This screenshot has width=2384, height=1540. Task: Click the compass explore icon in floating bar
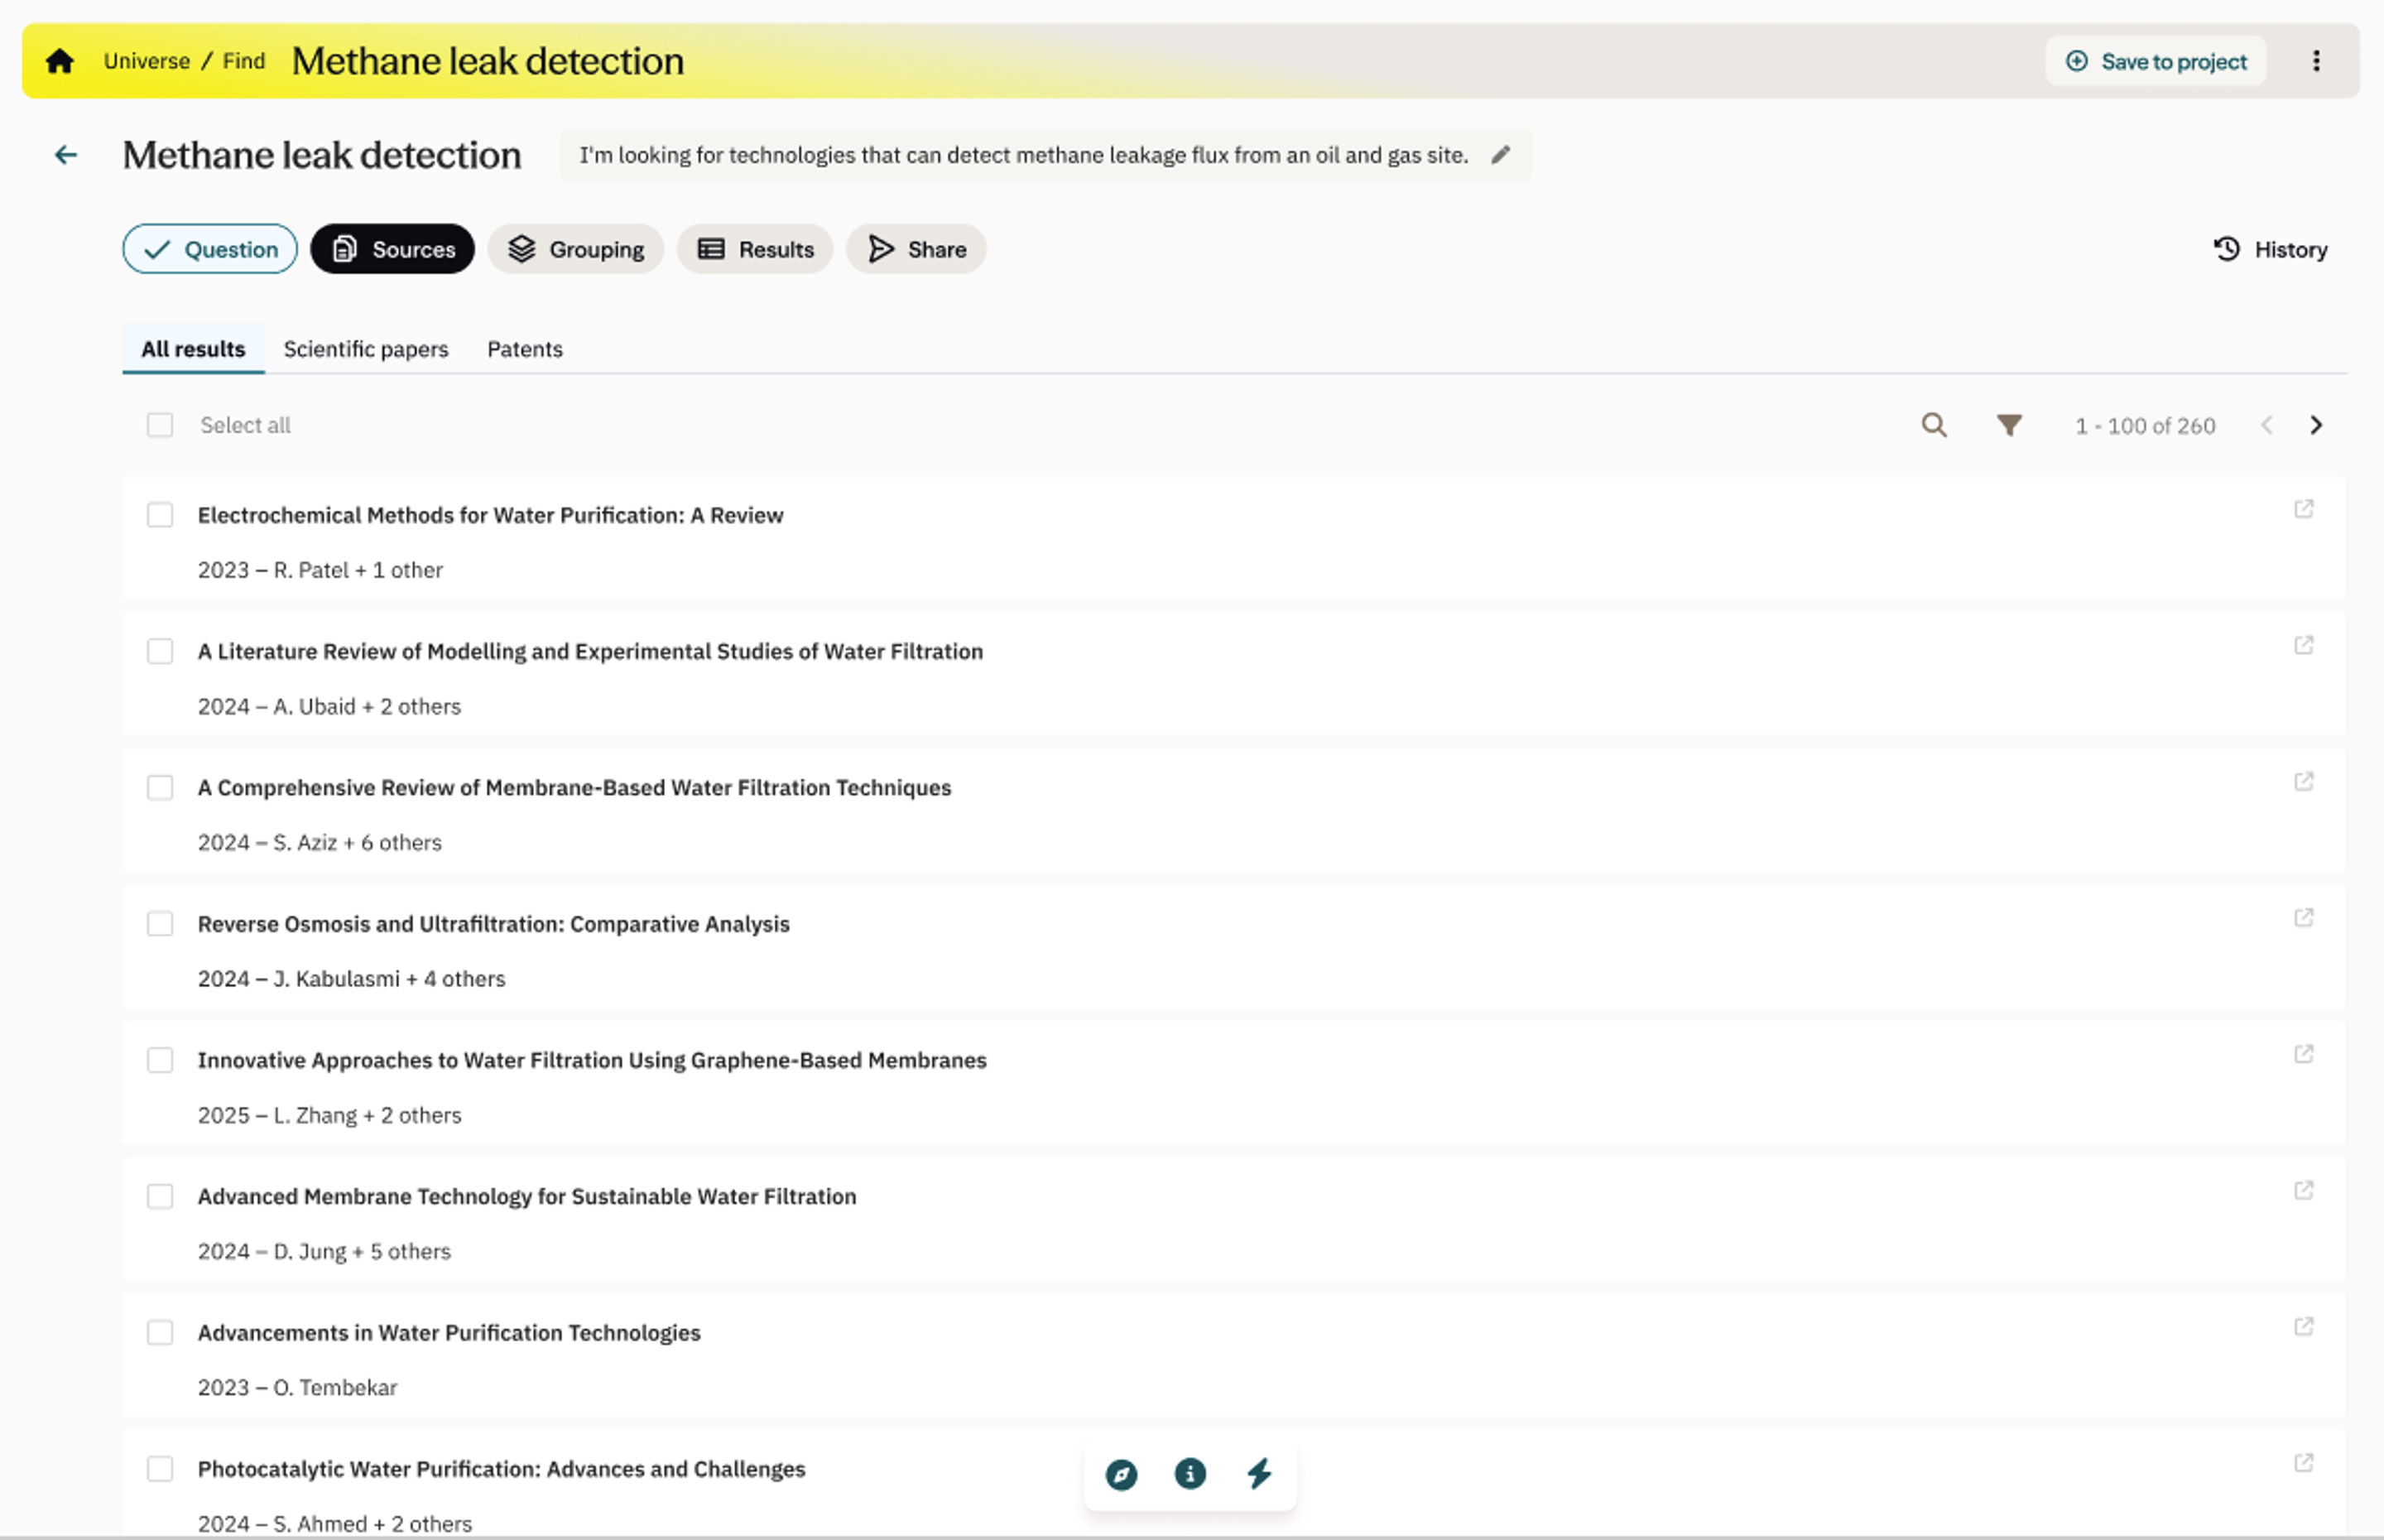1121,1474
